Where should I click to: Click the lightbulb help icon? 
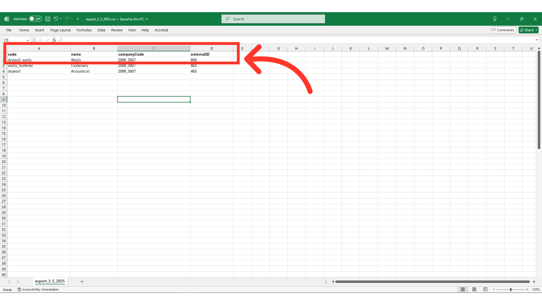[495, 19]
